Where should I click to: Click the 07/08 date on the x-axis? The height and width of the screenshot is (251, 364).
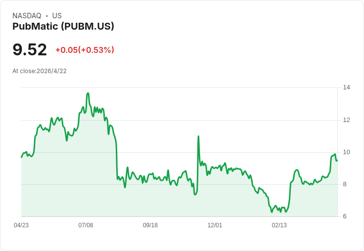pos(86,225)
